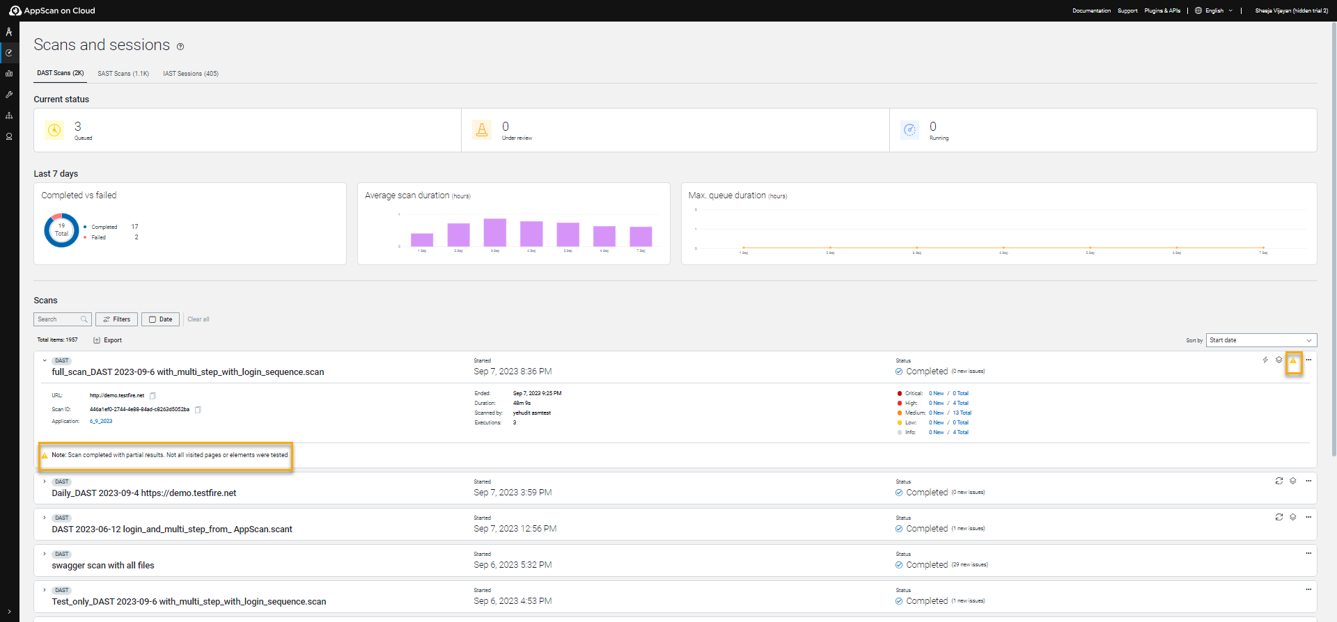The image size is (1337, 622).
Task: Click the warning triangle icon on first scan
Action: click(x=1293, y=360)
